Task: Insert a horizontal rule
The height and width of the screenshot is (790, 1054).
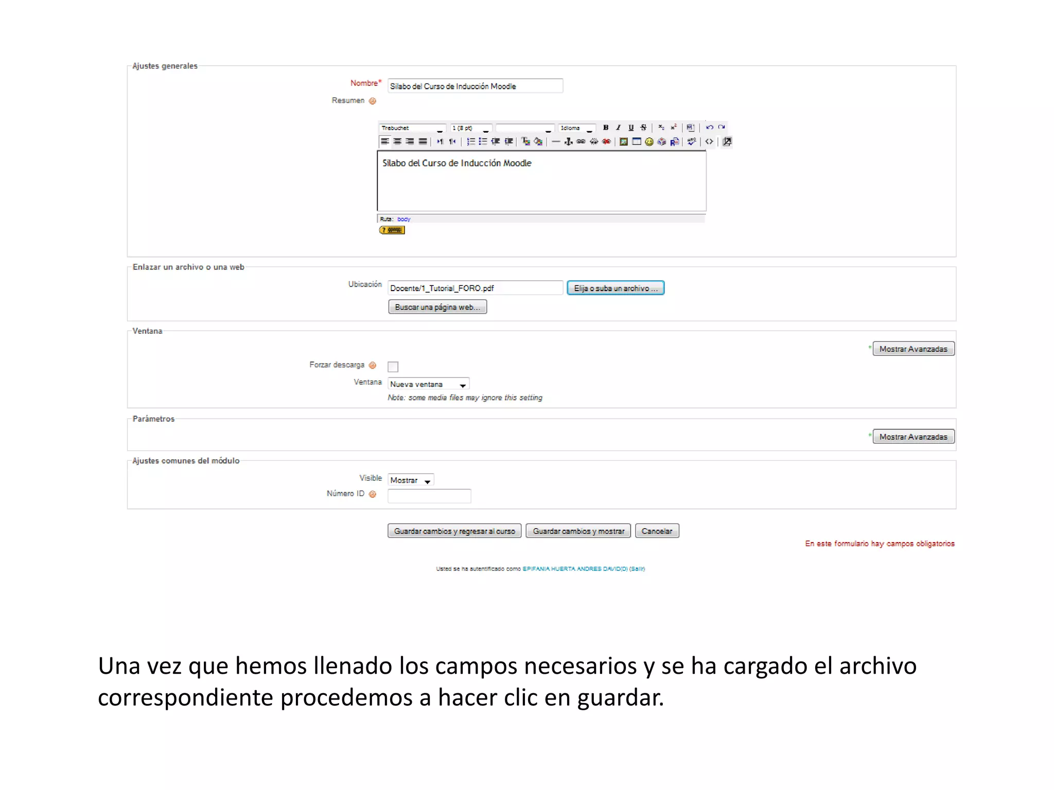Action: point(556,141)
